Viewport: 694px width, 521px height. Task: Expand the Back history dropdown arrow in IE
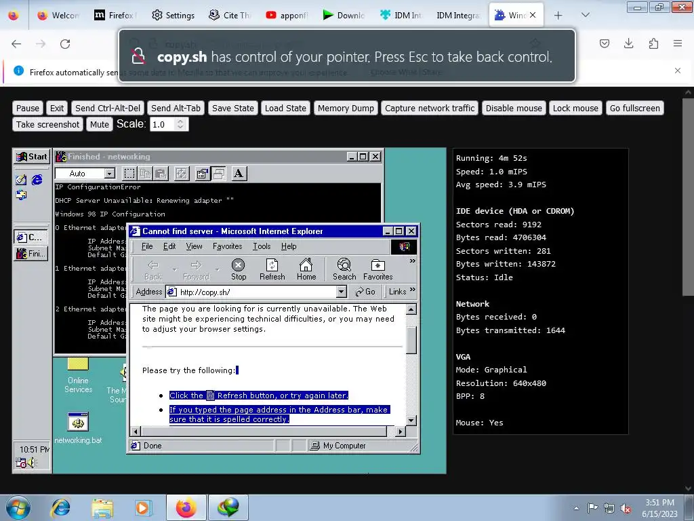pyautogui.click(x=174, y=269)
